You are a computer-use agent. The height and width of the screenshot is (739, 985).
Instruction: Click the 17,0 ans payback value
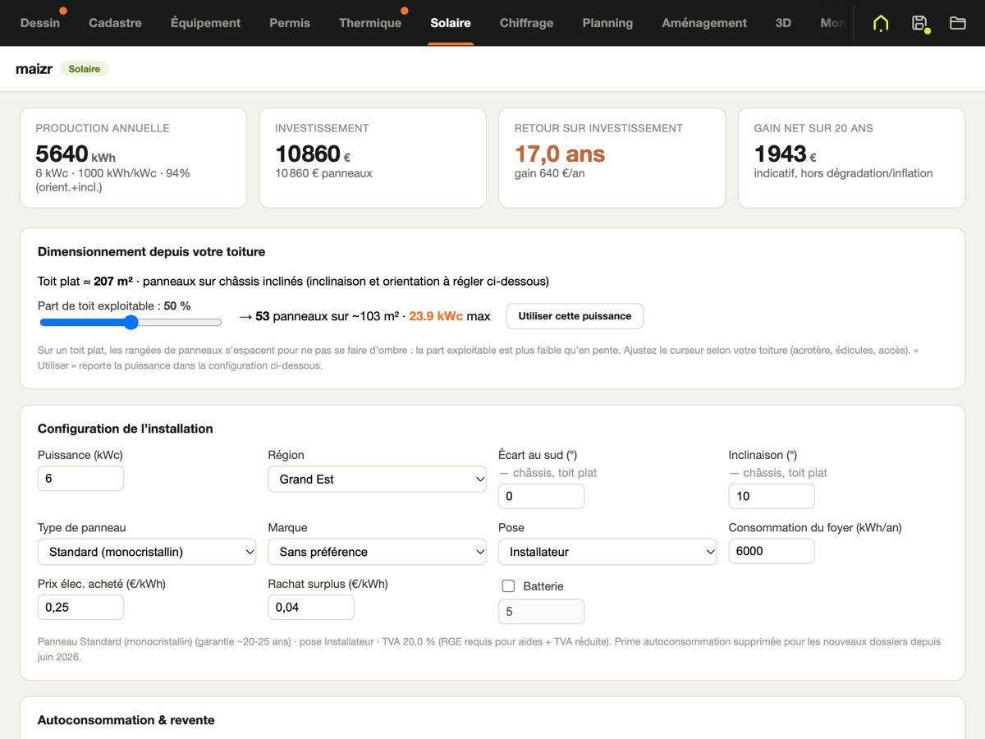tap(560, 154)
